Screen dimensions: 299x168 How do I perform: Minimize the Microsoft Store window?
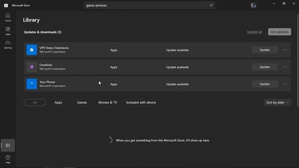point(274,4)
